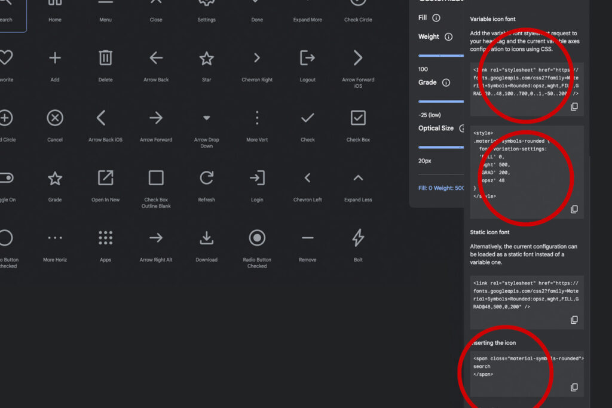Choose the Menu icon tile
This screenshot has height=408, width=612.
tap(105, 11)
